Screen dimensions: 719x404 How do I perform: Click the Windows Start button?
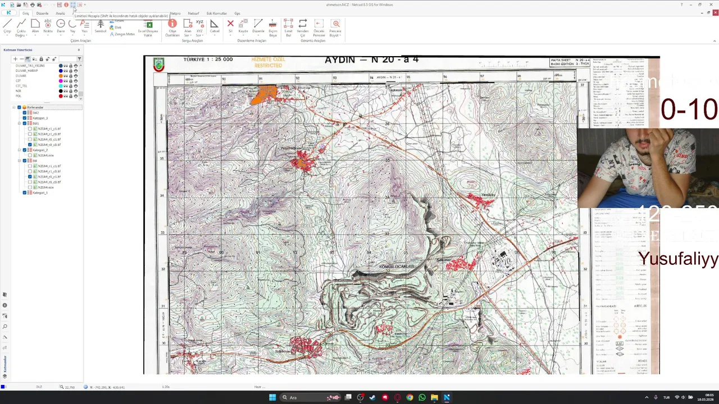tap(272, 397)
